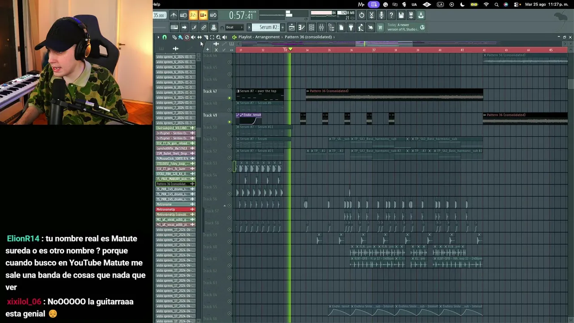Select the highlighted Pattern 36 picker item
The image size is (574, 323).
[x=175, y=184]
